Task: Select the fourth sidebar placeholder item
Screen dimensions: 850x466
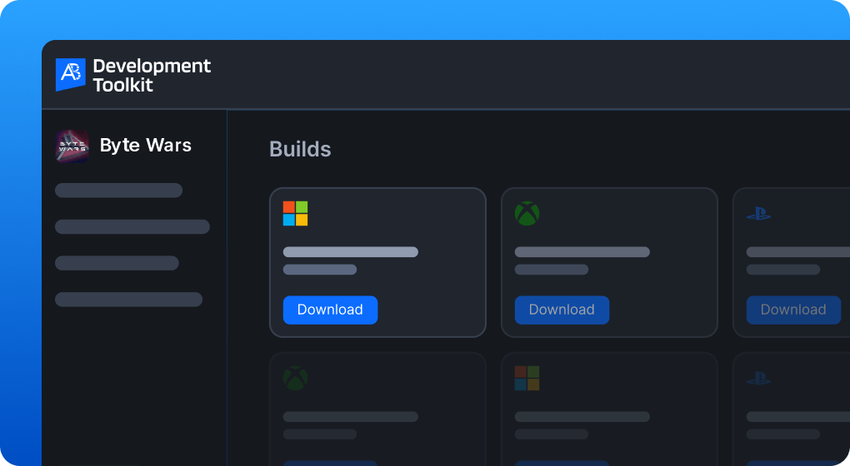Action: pyautogui.click(x=128, y=300)
